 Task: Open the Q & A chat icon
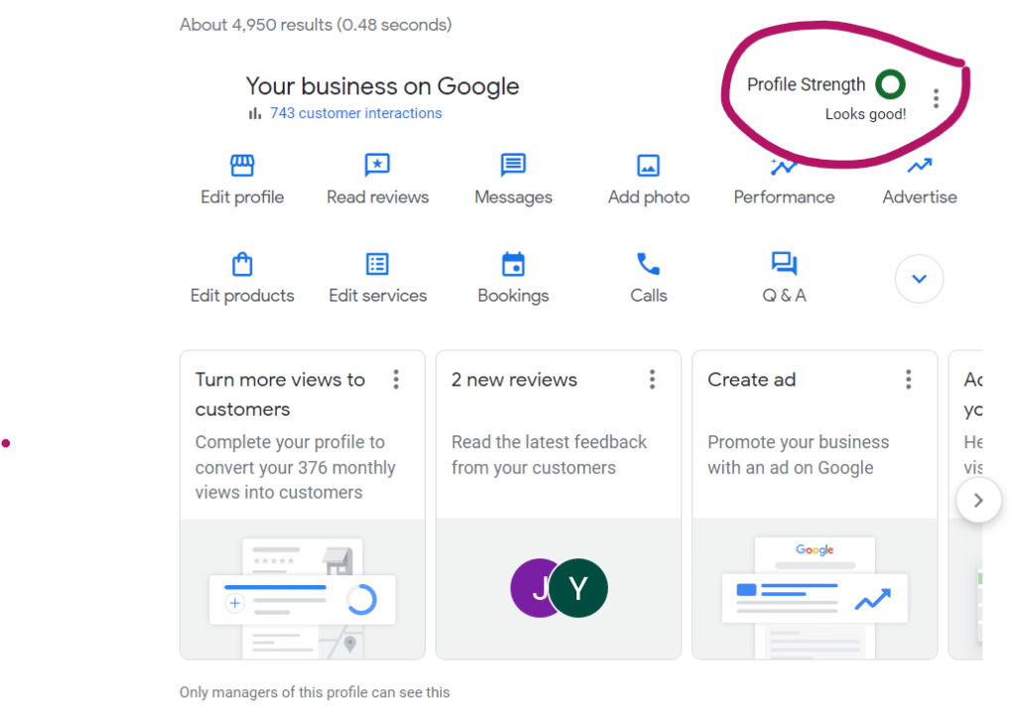[784, 264]
